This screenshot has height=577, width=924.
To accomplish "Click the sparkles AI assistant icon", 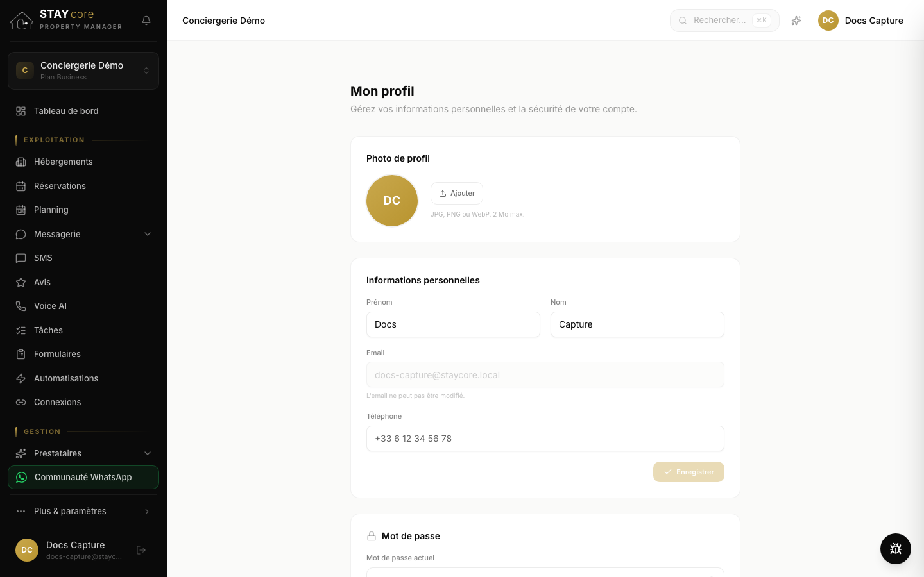I will tap(796, 21).
